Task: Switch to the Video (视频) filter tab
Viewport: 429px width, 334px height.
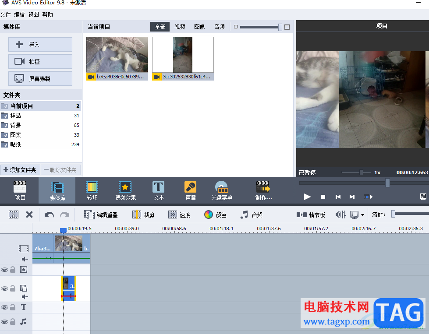Action: pos(180,27)
